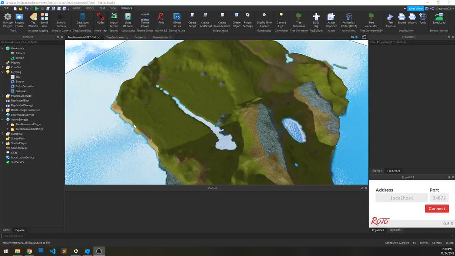This screenshot has width=455, height=256.
Task: Switch to the HOME ribbon tab
Action: (x=77, y=8)
